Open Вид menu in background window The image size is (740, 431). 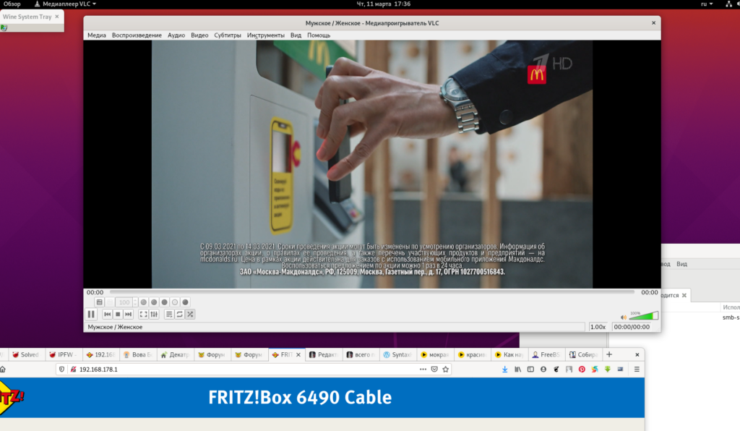tap(682, 264)
